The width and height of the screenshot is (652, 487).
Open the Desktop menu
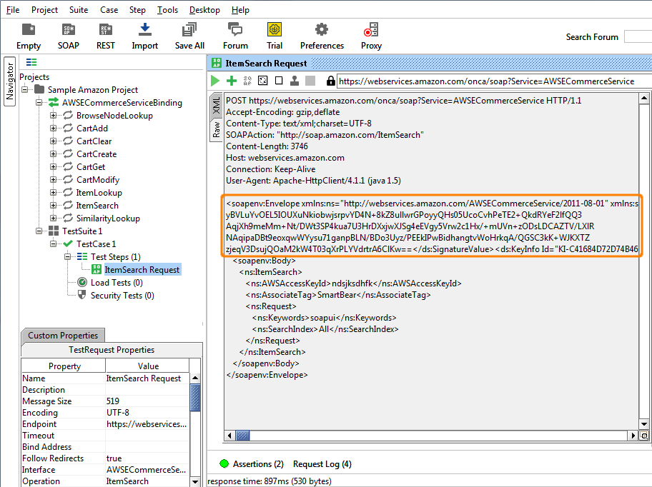pyautogui.click(x=204, y=9)
